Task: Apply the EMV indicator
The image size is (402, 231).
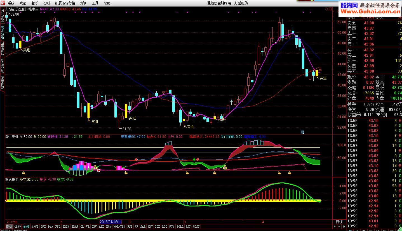Action: [x=109, y=227]
